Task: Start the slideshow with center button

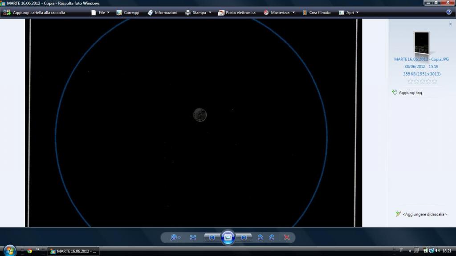Action: pos(228,237)
